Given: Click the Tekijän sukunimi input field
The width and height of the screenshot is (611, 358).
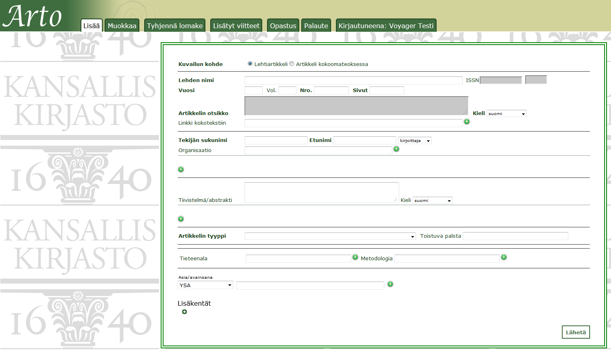Looking at the screenshot, I should 276,140.
